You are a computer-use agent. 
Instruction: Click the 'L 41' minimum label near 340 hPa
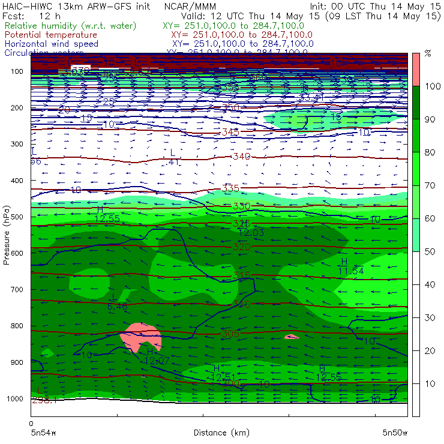173,157
